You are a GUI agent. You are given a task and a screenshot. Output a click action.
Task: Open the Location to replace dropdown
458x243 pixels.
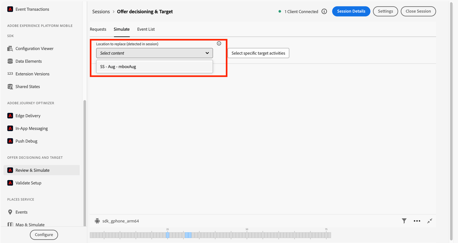click(154, 53)
